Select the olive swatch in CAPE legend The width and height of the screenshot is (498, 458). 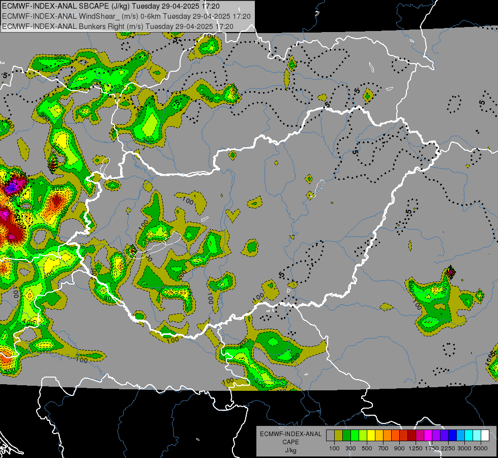tap(338, 436)
